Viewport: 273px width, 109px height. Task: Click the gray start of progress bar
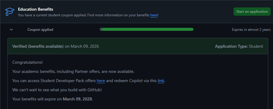coord(101,29)
